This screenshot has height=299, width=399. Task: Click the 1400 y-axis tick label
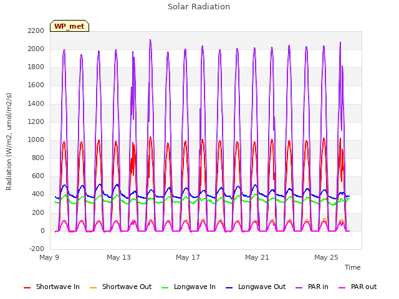pyautogui.click(x=36, y=104)
